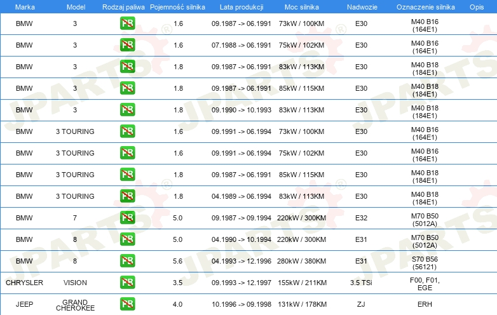Click the Opis column header
Viewport: 497px width, 315px height.
pos(477,7)
